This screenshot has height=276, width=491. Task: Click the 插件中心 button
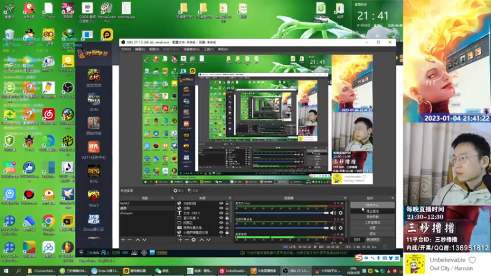click(373, 205)
